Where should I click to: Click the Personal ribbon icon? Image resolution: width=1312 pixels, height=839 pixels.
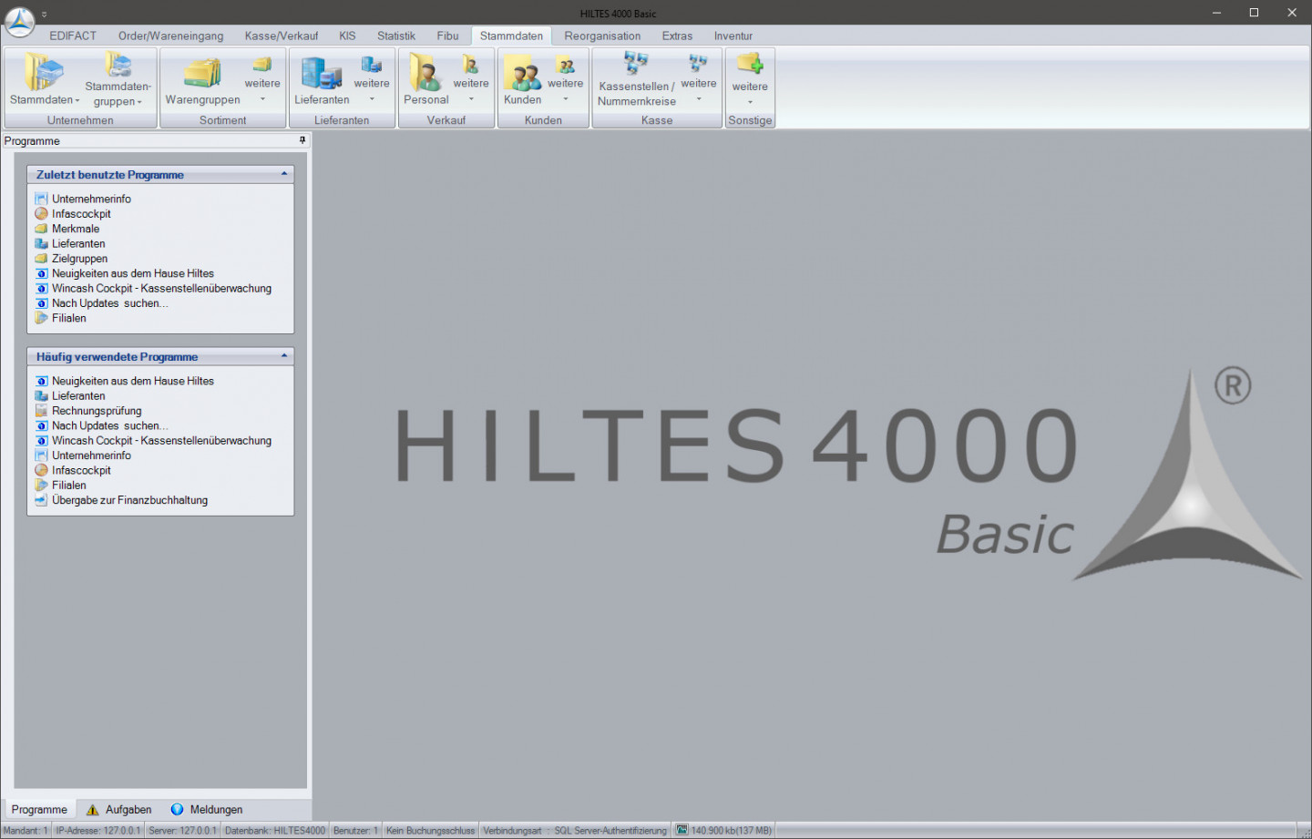point(425,72)
